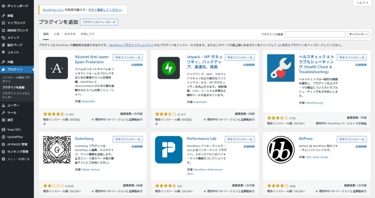Screen dimensions: 375x198
Task: Click the bbPress plugin logo
Action: 281,150
